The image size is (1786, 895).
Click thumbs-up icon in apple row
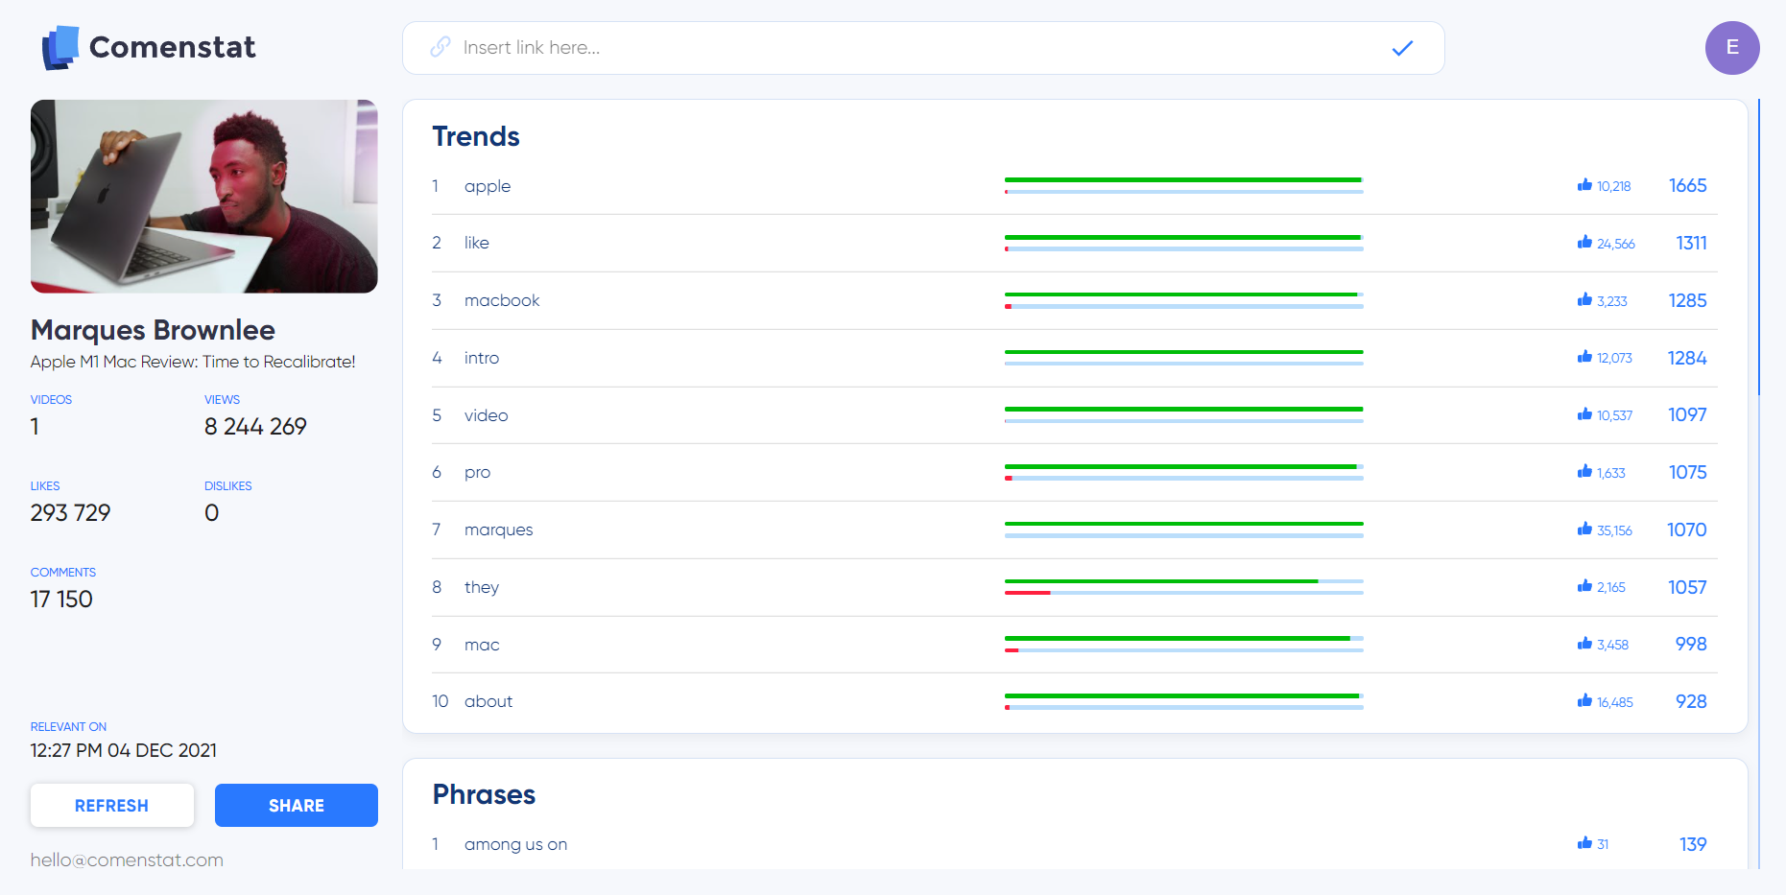tap(1584, 185)
